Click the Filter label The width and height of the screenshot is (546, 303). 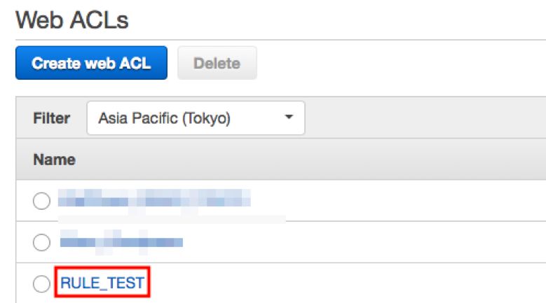[x=51, y=118]
